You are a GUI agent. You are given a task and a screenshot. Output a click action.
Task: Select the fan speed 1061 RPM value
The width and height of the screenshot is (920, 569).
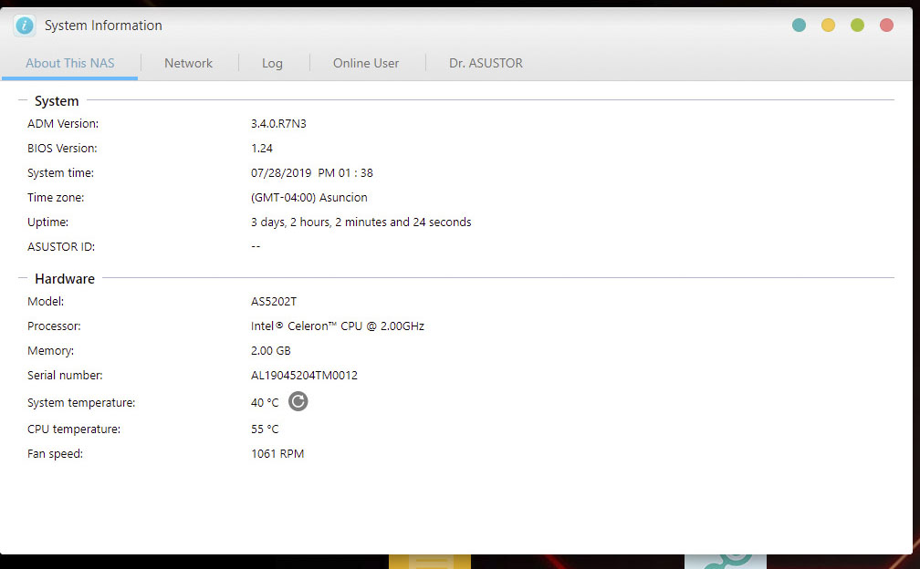point(277,453)
